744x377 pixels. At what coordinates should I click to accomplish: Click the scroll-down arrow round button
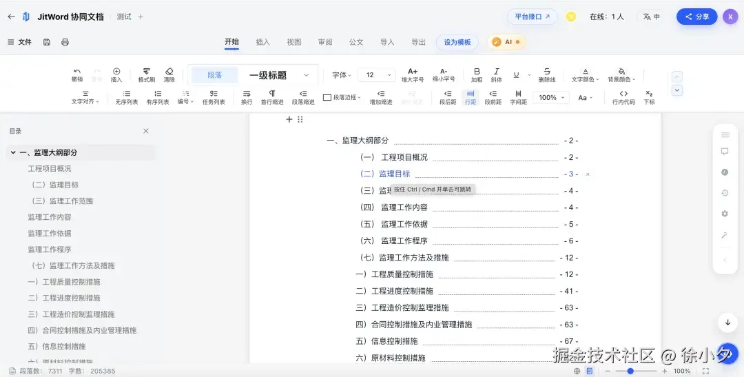728,323
